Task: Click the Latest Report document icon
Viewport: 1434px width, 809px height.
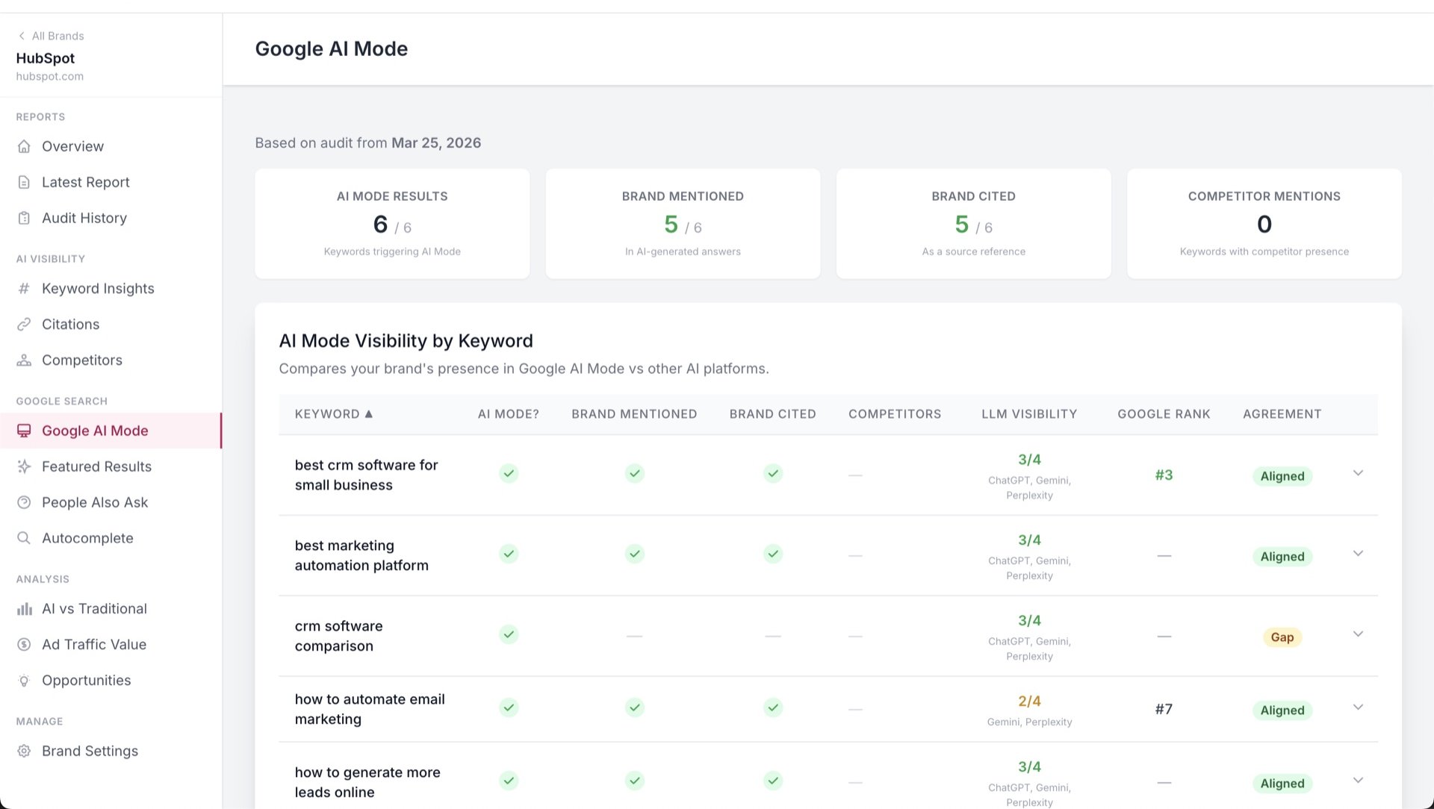Action: [x=24, y=182]
